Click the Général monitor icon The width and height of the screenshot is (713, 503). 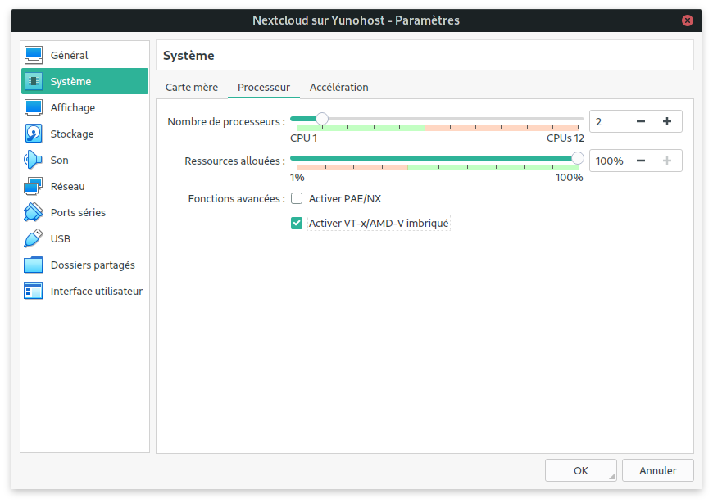coord(34,55)
